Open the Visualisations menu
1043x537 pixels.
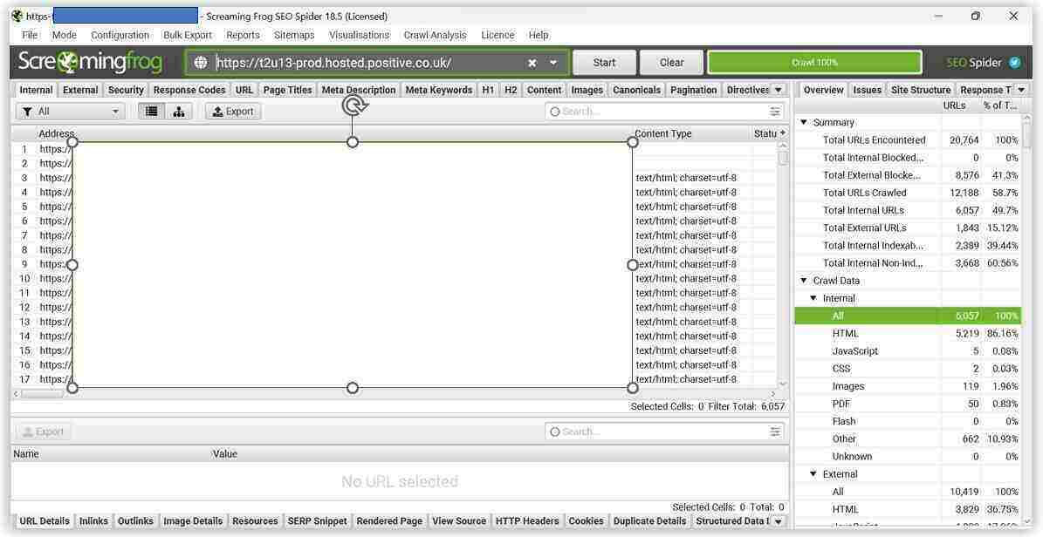point(360,35)
